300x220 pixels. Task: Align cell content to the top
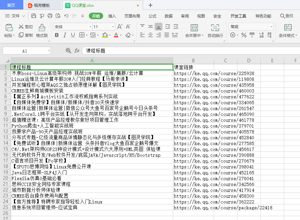pos(142,26)
